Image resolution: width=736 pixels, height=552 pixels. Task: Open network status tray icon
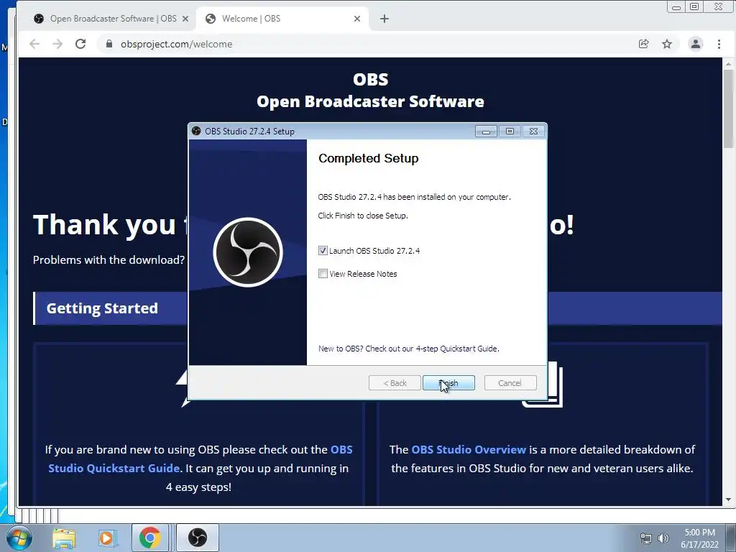[x=646, y=538]
